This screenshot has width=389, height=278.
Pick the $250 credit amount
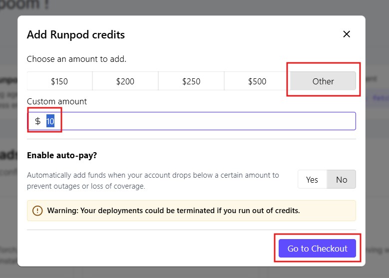click(191, 81)
